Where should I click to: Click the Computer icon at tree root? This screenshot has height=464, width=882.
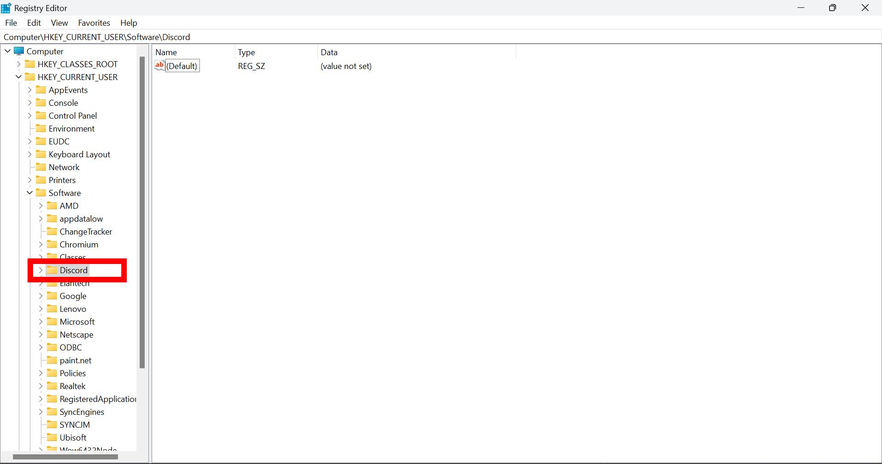(x=19, y=51)
